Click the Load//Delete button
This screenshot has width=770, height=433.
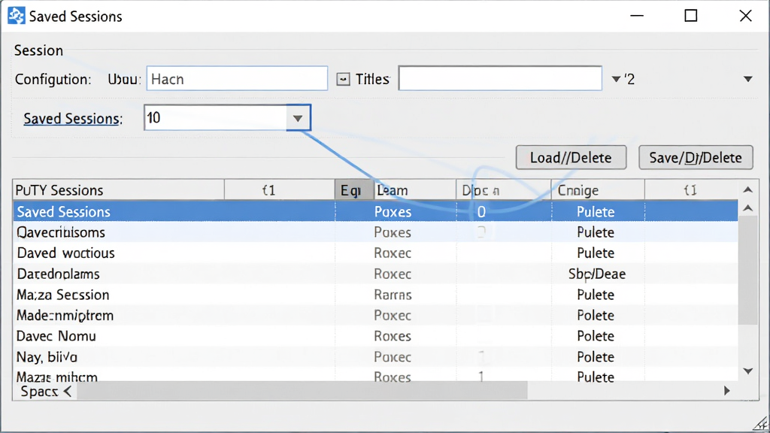tap(571, 158)
